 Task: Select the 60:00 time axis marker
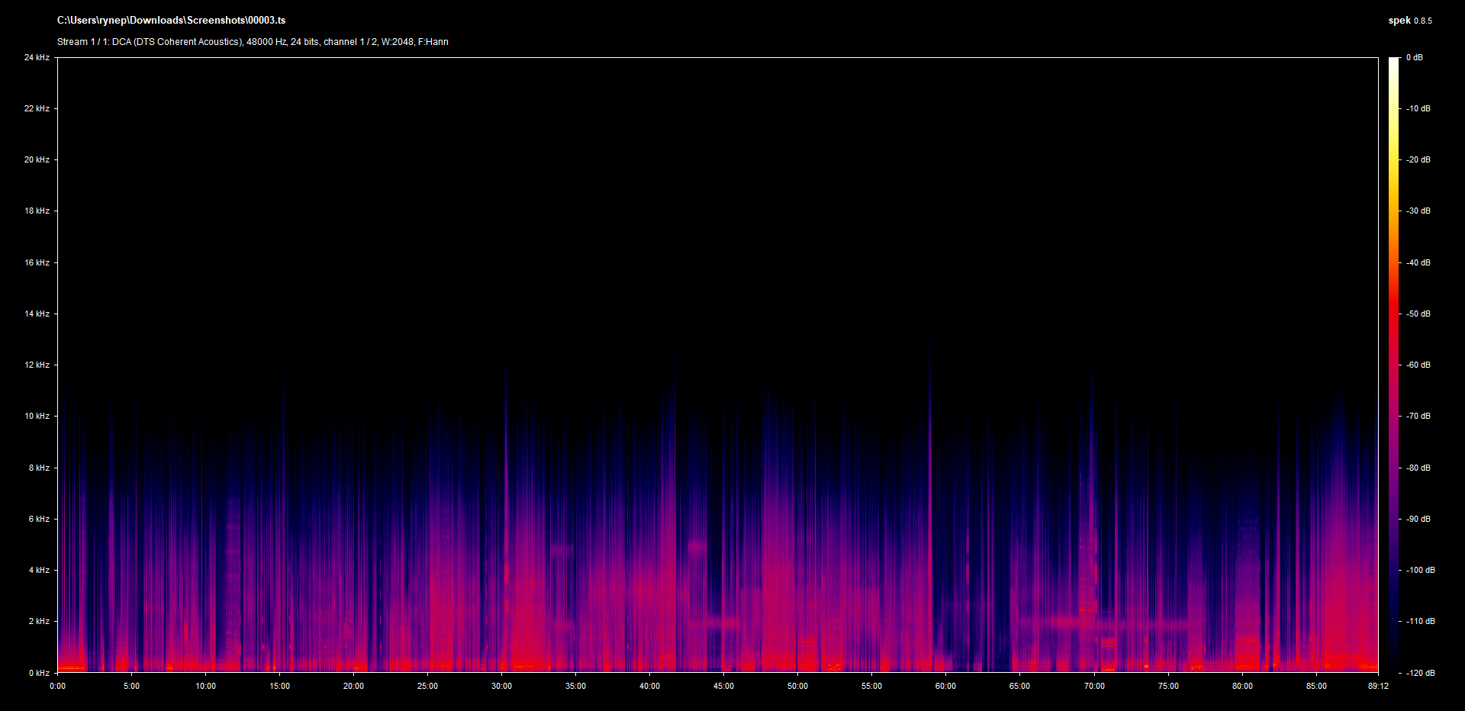(945, 686)
